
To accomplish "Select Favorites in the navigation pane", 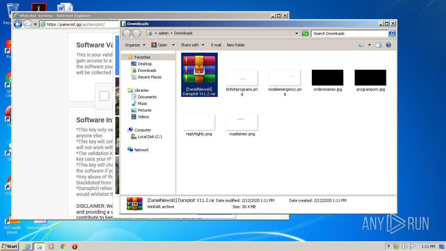I will tap(142, 57).
